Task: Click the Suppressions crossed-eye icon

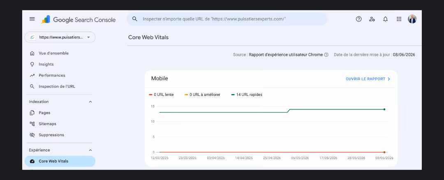Action: point(32,135)
